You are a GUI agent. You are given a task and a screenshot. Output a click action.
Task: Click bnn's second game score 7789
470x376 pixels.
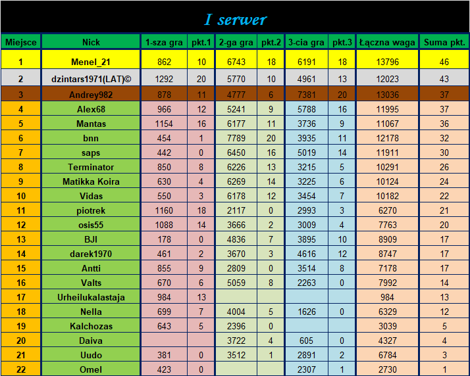point(236,137)
